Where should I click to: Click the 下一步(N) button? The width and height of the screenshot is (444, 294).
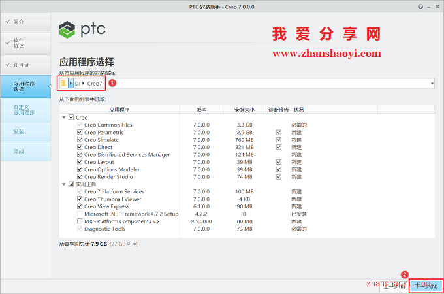(x=426, y=286)
